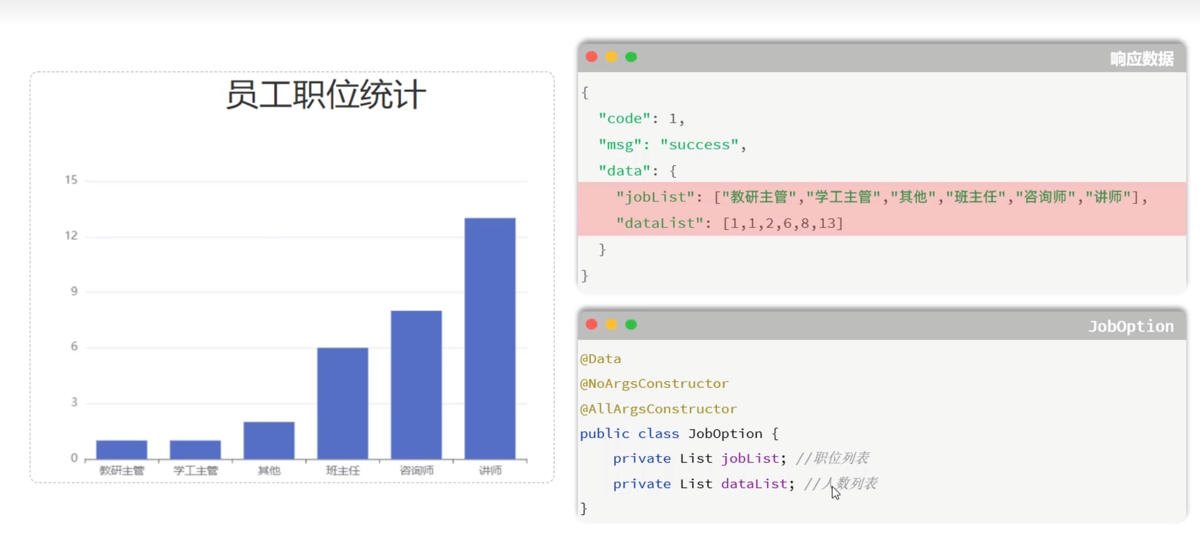Click the green dot in JobOption window

coord(631,325)
